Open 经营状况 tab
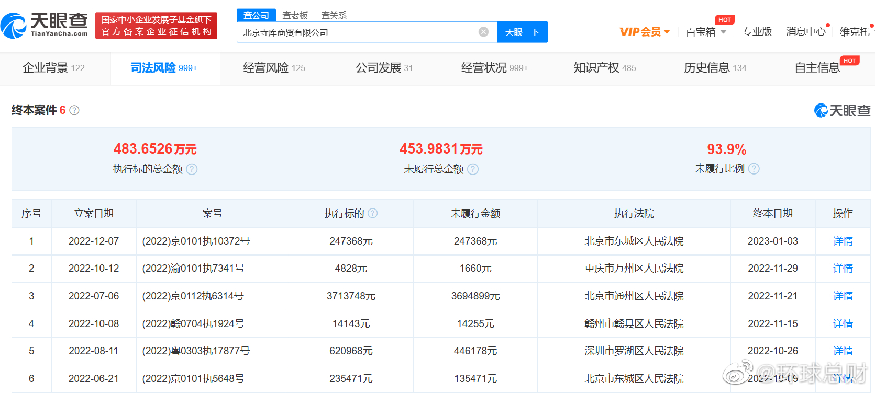Screen dimensions: 875x394 495,68
